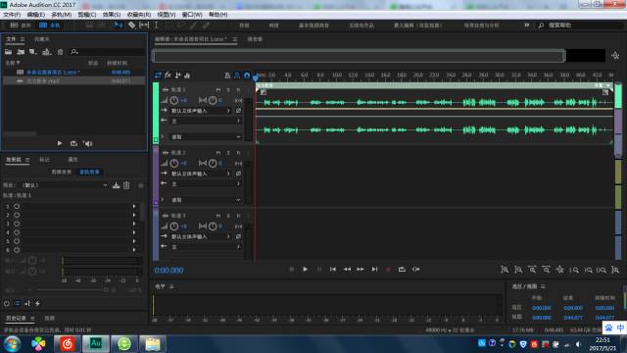
Task: Show the fx Effects track view
Action: click(x=168, y=76)
